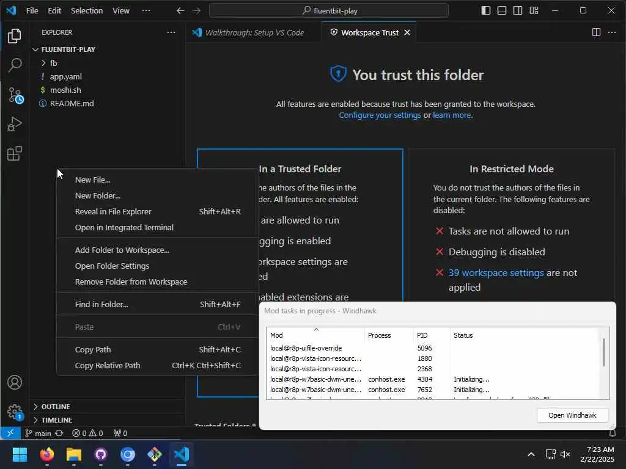626x469 pixels.
Task: Open the remote window status bar icon
Action: 10,433
